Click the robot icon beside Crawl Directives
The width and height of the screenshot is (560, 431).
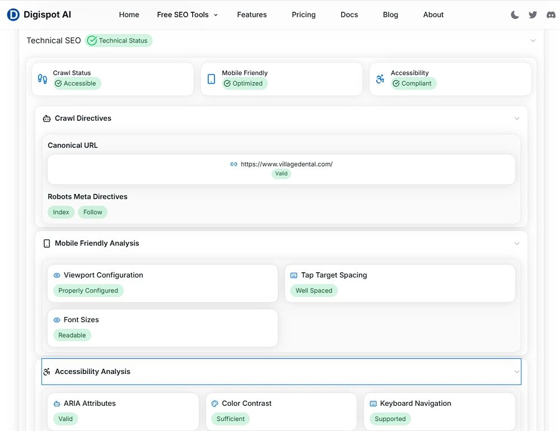pyautogui.click(x=47, y=119)
